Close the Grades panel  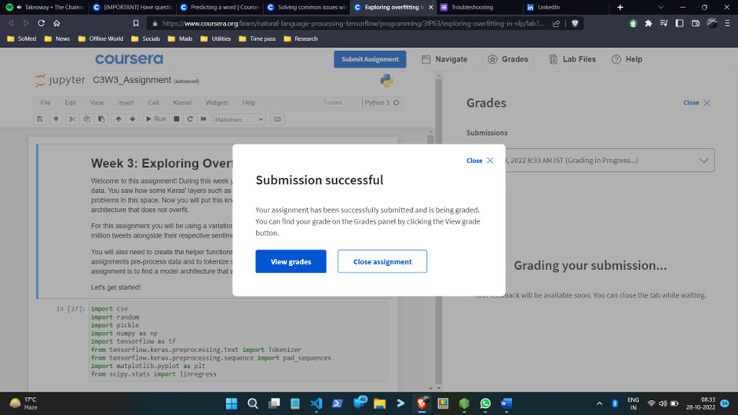click(x=696, y=103)
